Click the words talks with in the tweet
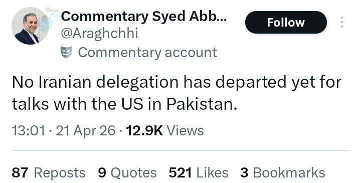 [50, 104]
